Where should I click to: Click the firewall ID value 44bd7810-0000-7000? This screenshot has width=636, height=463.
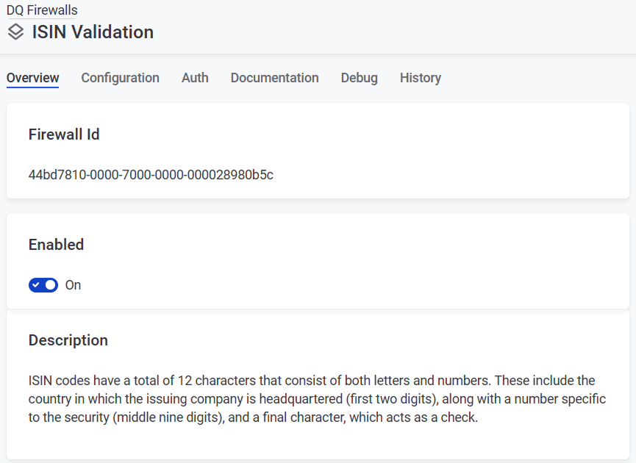click(x=151, y=175)
